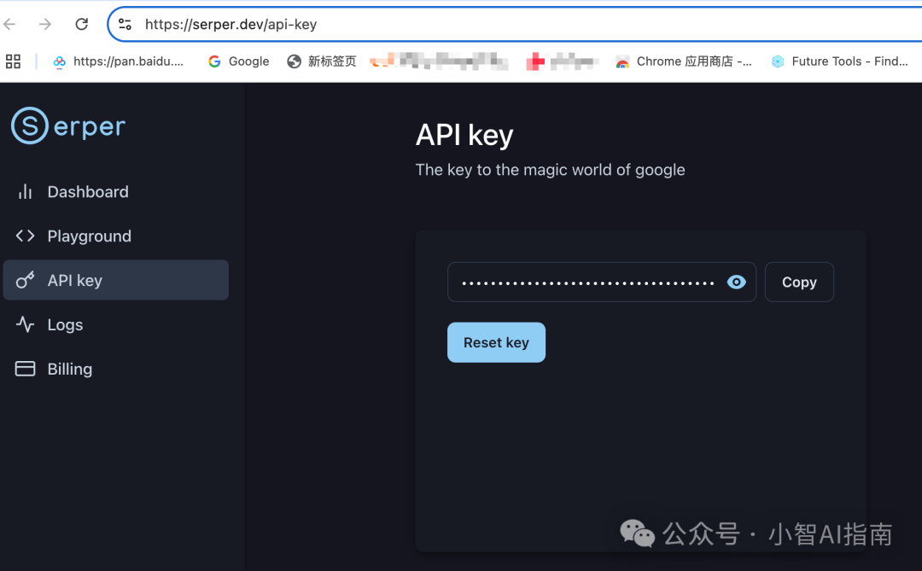Open the Chrome apps grid icon

click(13, 61)
